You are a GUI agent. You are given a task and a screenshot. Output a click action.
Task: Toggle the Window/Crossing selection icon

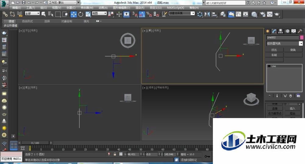[65, 14]
